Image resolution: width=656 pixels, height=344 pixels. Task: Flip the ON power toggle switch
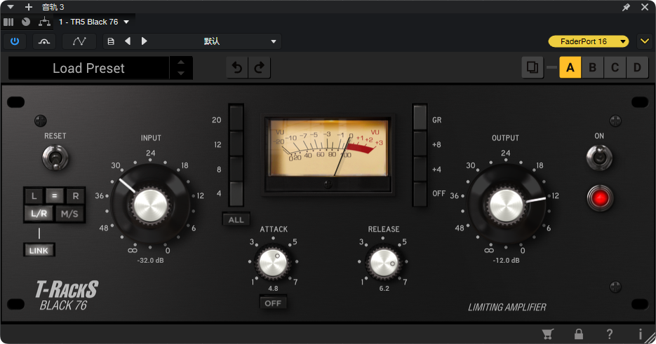[x=599, y=158]
